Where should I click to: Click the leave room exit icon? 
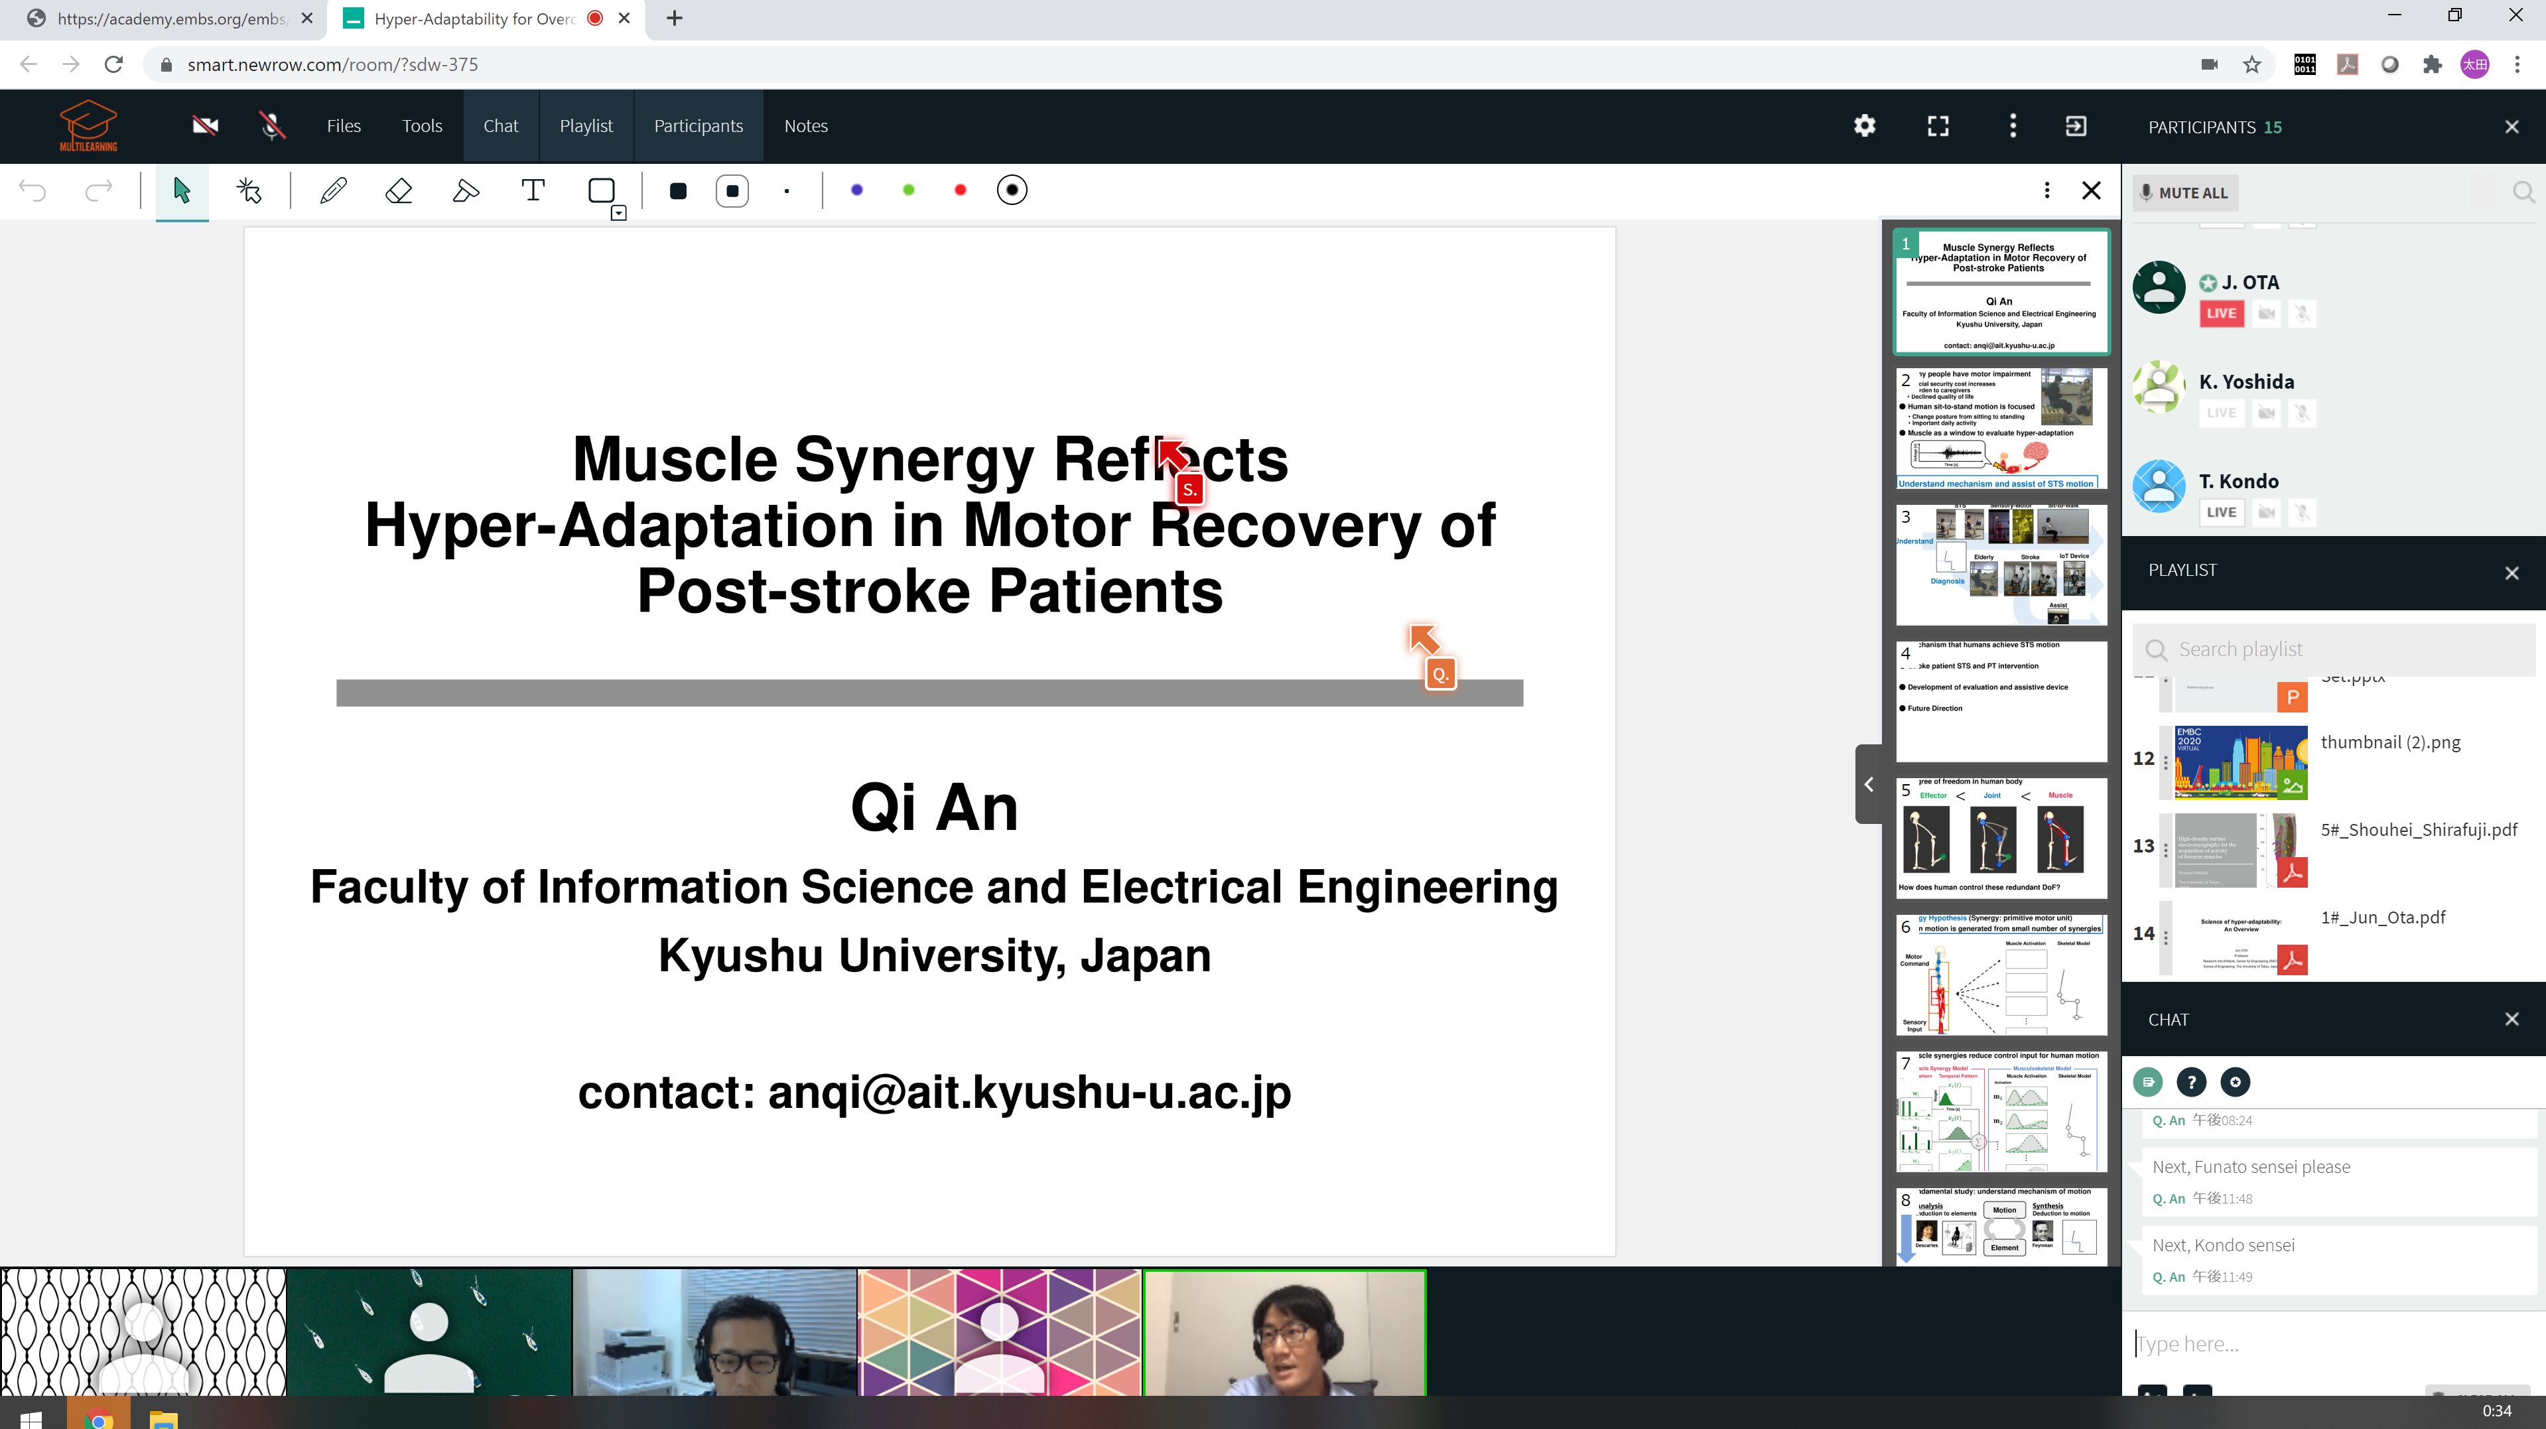[2076, 125]
